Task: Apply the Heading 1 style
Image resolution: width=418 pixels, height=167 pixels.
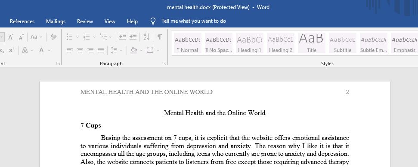Action: tap(250, 43)
